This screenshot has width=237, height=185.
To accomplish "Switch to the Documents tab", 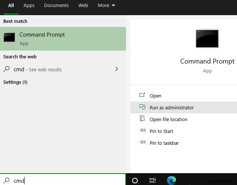I will point(56,6).
